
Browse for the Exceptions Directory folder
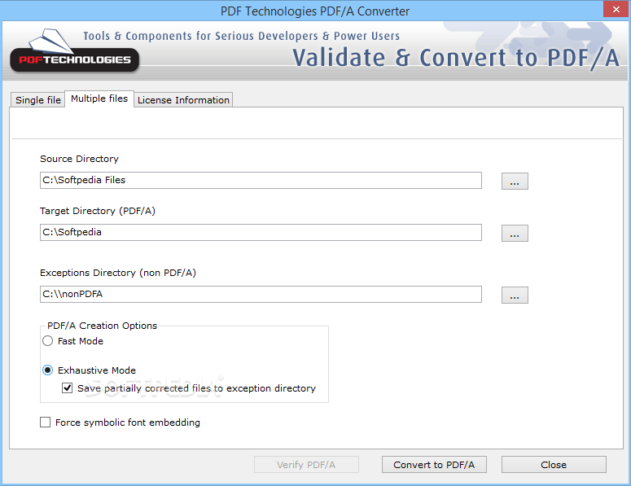[x=514, y=295]
